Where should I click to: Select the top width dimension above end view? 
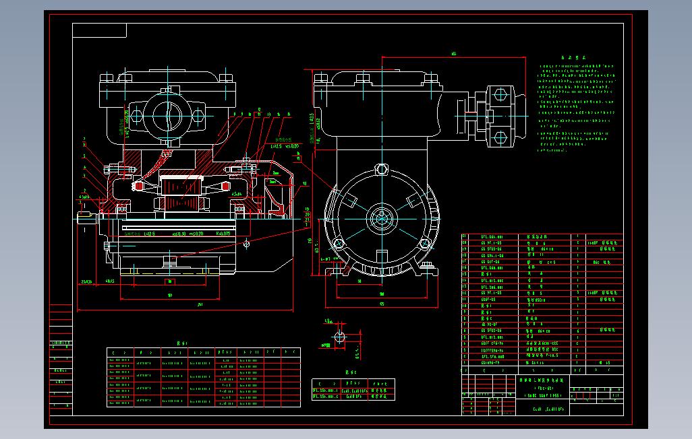tap(454, 55)
